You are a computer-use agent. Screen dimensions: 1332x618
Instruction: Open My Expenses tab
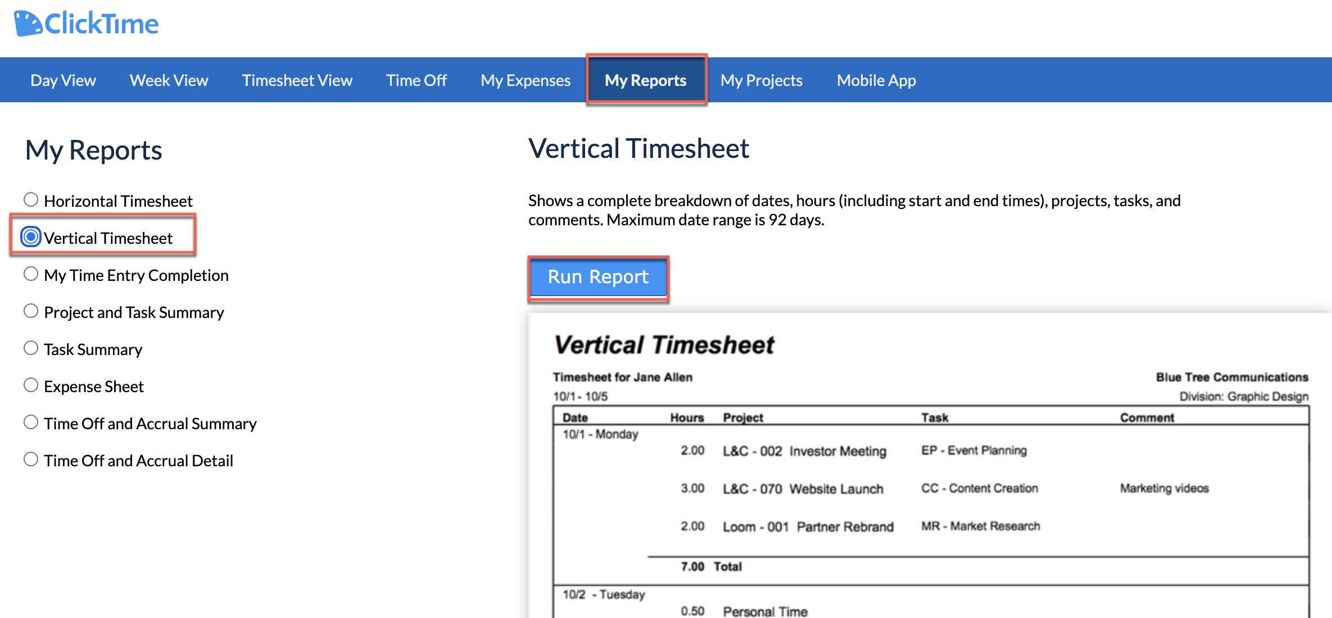(525, 80)
